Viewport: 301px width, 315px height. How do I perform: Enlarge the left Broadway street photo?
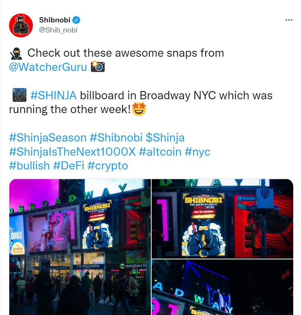tap(80, 247)
